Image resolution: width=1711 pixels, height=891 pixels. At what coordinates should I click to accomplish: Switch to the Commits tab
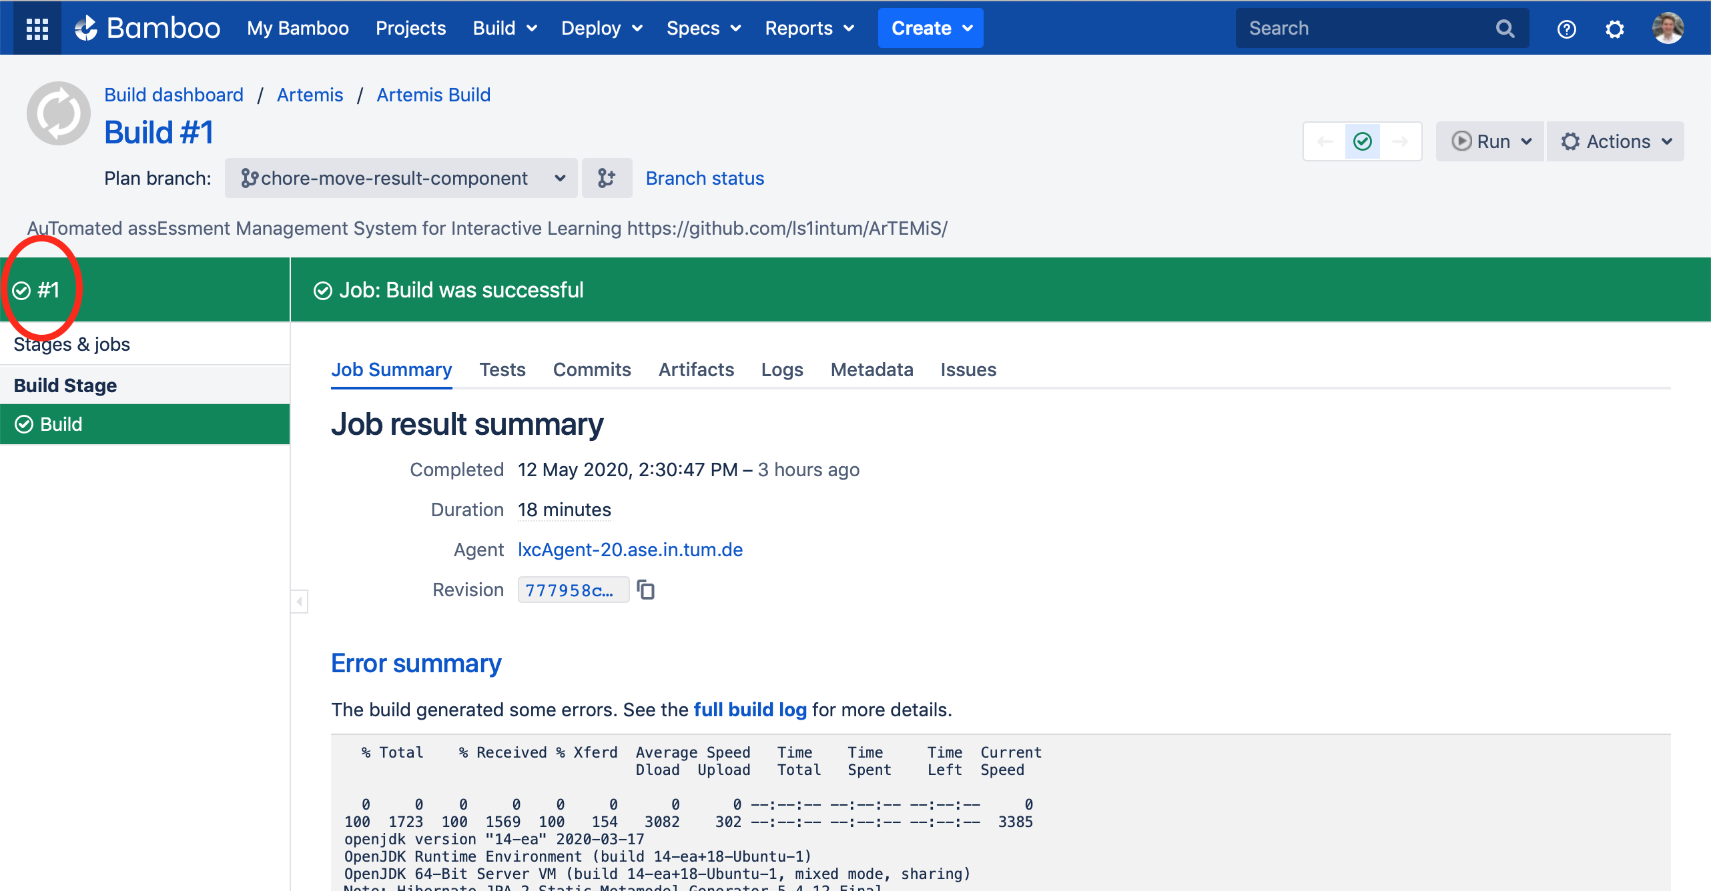click(592, 369)
